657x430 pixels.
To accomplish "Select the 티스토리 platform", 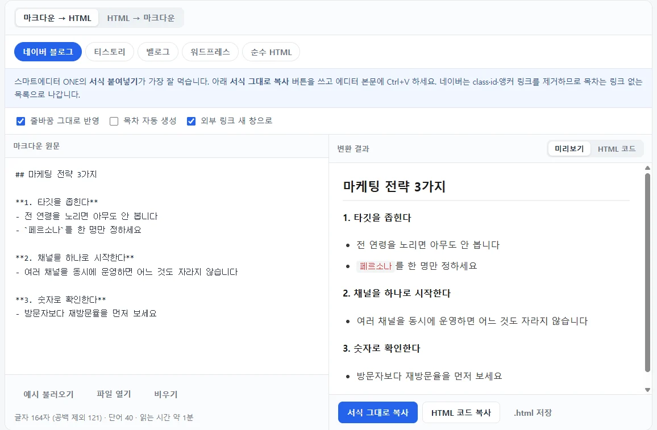I will click(x=109, y=52).
